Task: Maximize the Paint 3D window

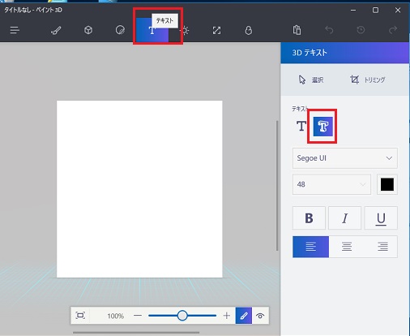Action: pos(375,11)
